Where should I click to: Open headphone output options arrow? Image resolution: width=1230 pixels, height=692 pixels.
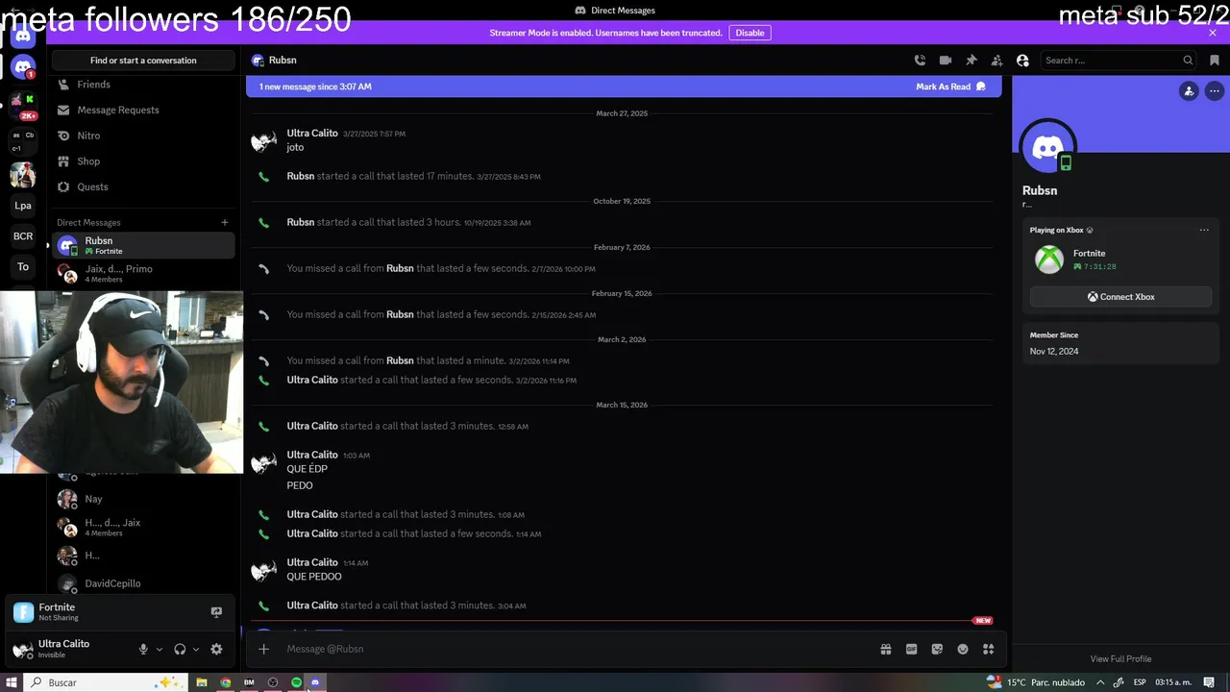coord(196,650)
